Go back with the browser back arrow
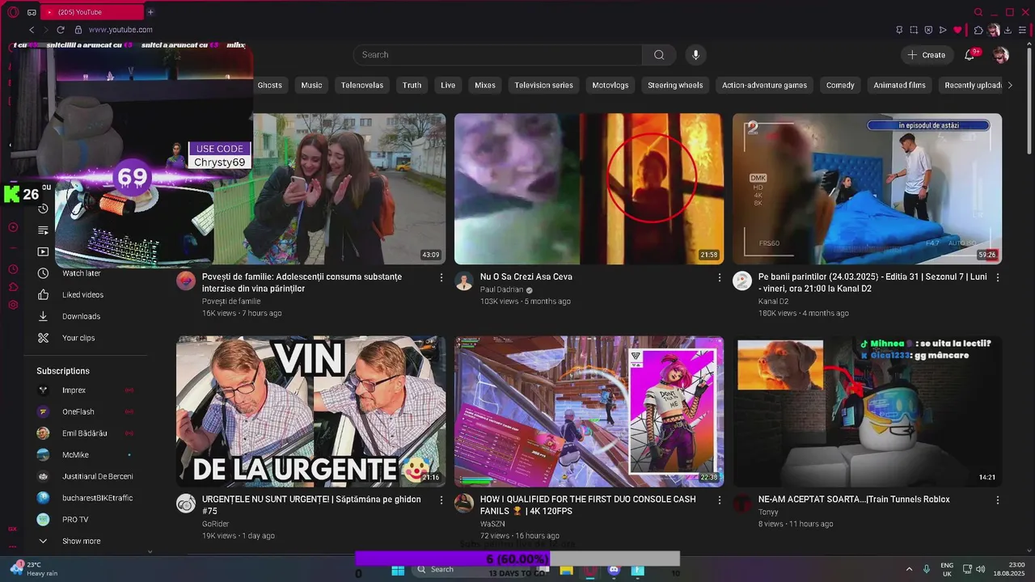 pyautogui.click(x=32, y=30)
